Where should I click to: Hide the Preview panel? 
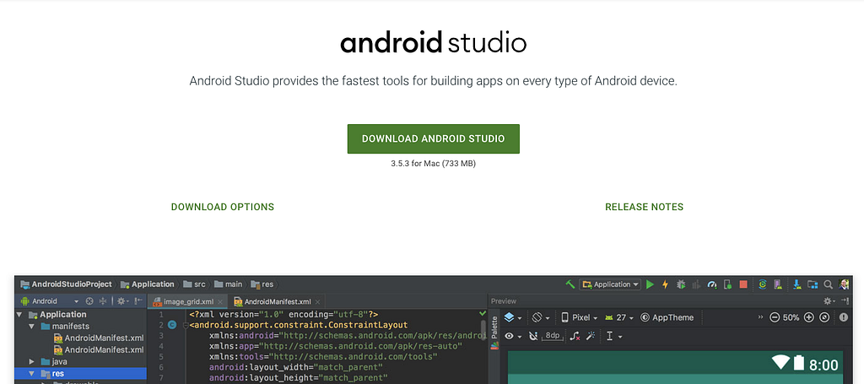tap(844, 300)
